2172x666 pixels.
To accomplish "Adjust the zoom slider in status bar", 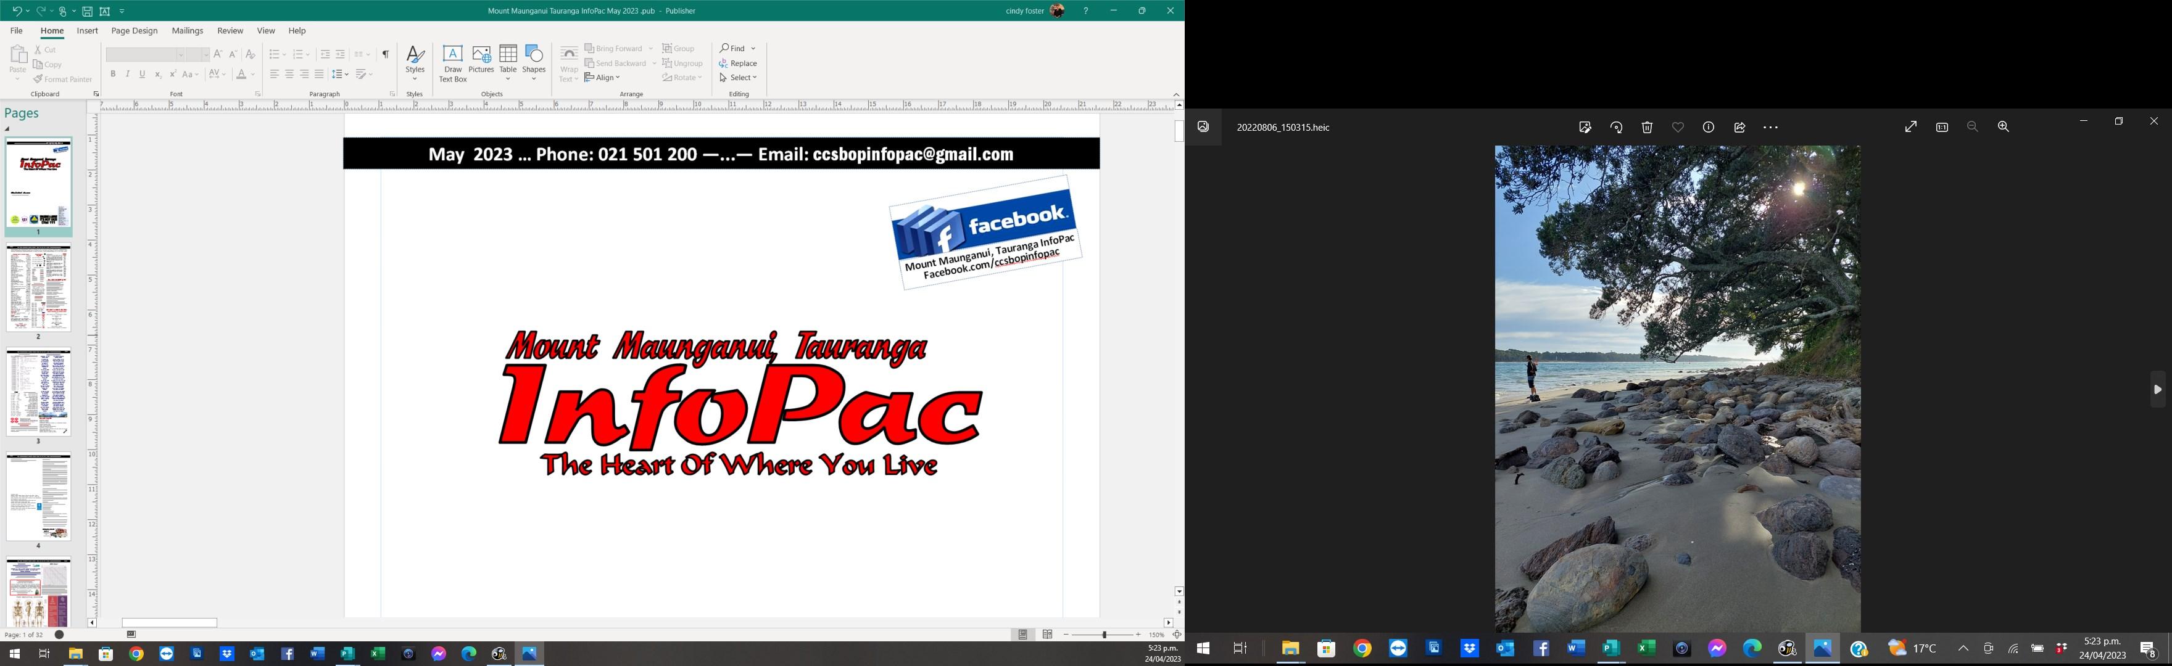I will pyautogui.click(x=1104, y=634).
